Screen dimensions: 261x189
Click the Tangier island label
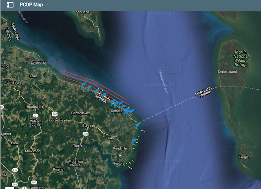[244, 157]
